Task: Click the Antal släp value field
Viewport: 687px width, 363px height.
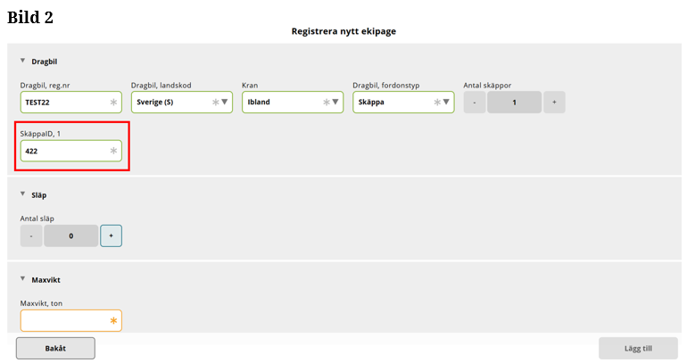Action: (x=70, y=236)
